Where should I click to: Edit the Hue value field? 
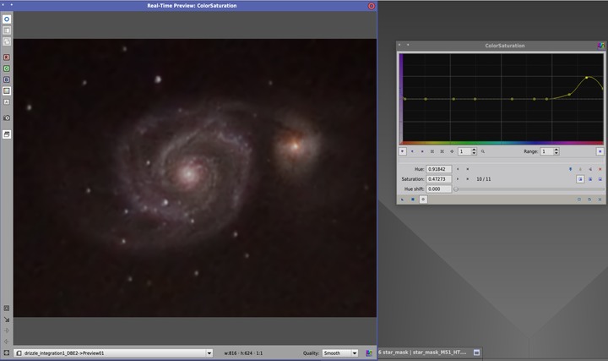click(438, 169)
